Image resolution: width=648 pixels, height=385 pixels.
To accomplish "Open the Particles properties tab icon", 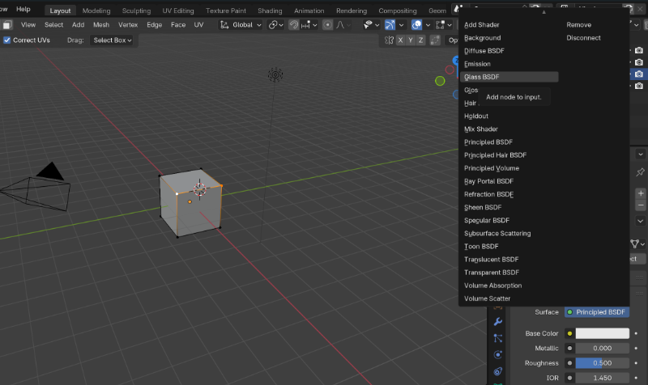I will click(498, 338).
